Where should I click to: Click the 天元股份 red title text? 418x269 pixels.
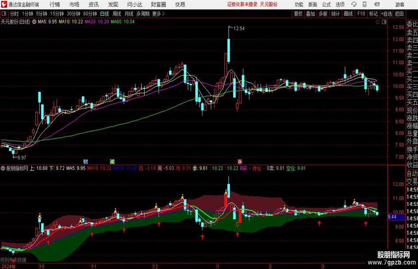point(268,4)
